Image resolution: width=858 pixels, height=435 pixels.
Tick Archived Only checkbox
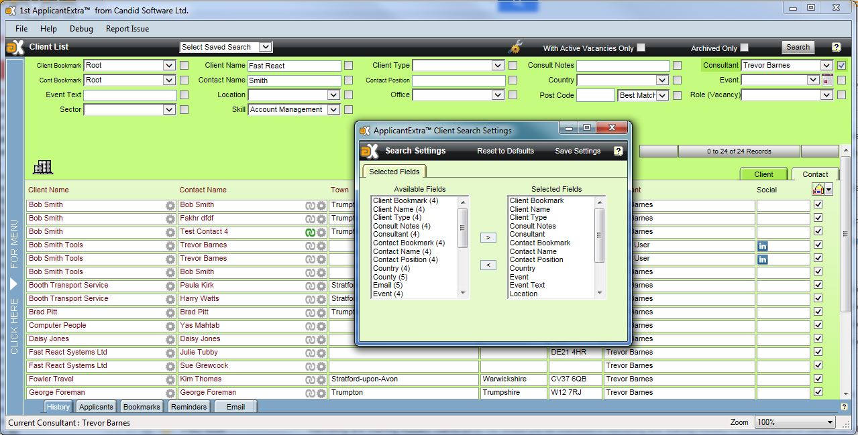coord(744,48)
